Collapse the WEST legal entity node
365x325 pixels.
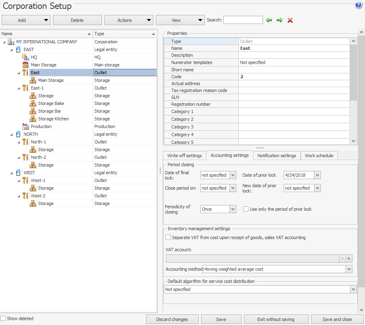click(11, 173)
